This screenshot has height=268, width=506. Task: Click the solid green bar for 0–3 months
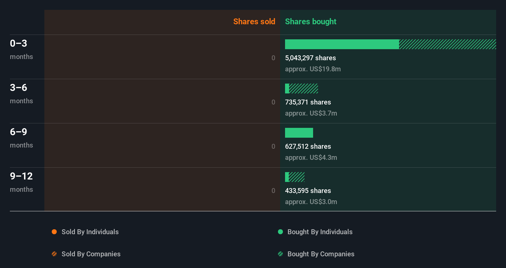pos(342,44)
